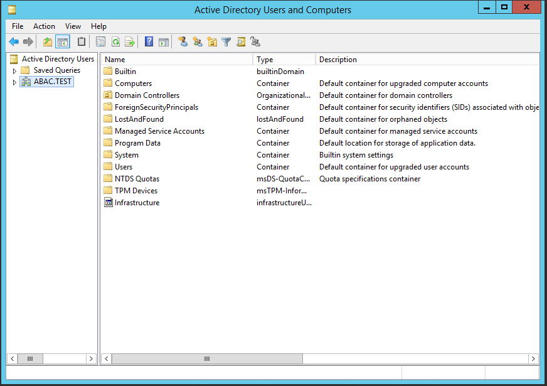Open Properties from the toolbar icon
This screenshot has width=547, height=386.
point(100,42)
